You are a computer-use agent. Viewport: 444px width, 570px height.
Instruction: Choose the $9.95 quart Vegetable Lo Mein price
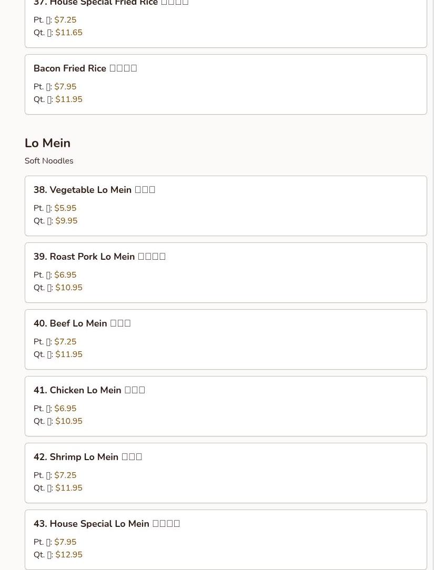point(66,221)
